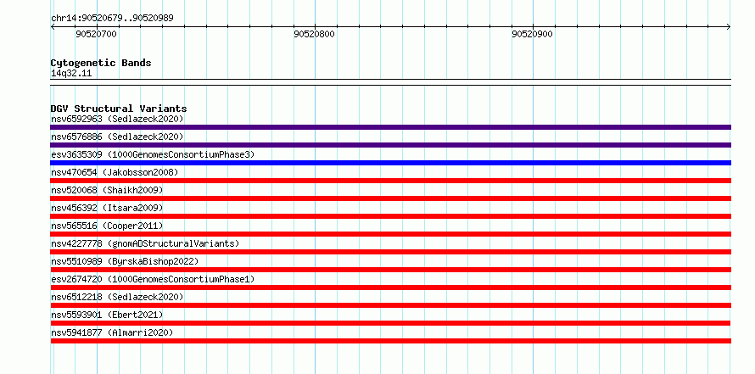Open variant esv2674720 (1000GenomesConsortiumPhase1) label
755x374 pixels.
[x=153, y=279]
